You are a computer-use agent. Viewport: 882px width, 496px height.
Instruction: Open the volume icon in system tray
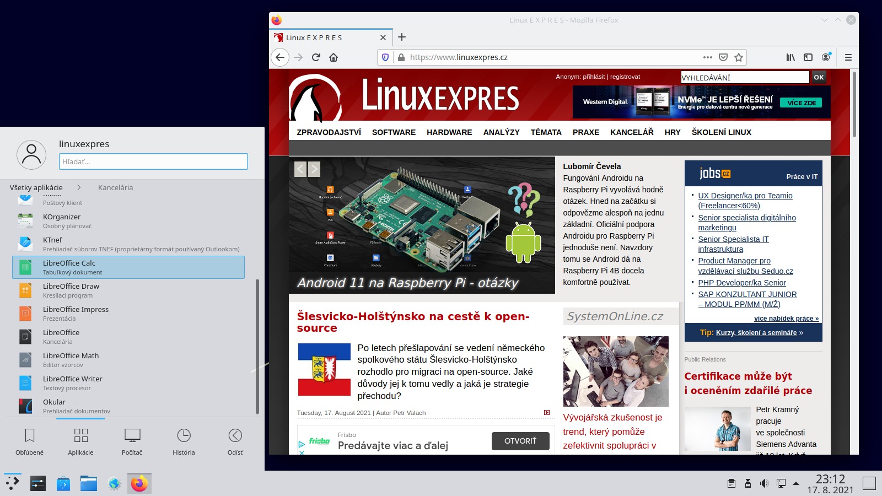[x=764, y=483]
